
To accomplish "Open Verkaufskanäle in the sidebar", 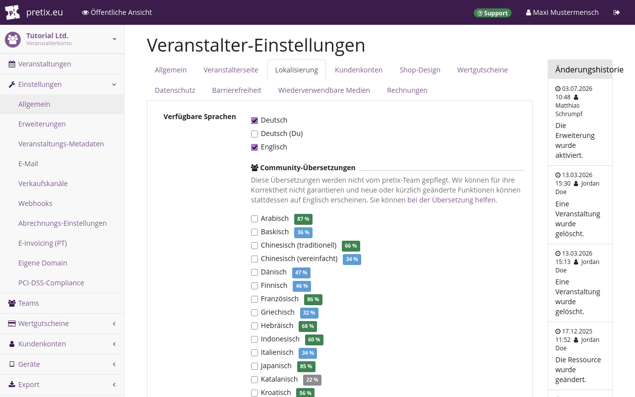I will (x=62, y=184).
